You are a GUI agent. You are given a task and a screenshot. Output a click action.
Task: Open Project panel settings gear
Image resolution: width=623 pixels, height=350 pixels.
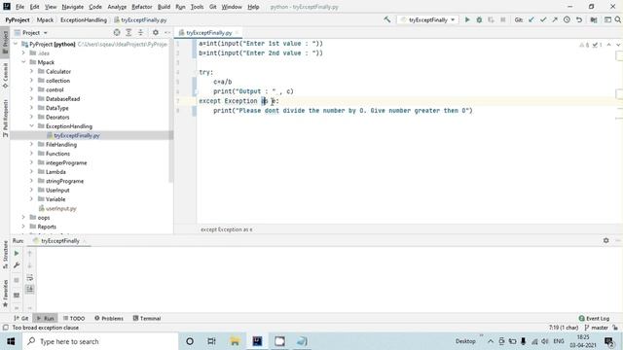click(x=156, y=32)
